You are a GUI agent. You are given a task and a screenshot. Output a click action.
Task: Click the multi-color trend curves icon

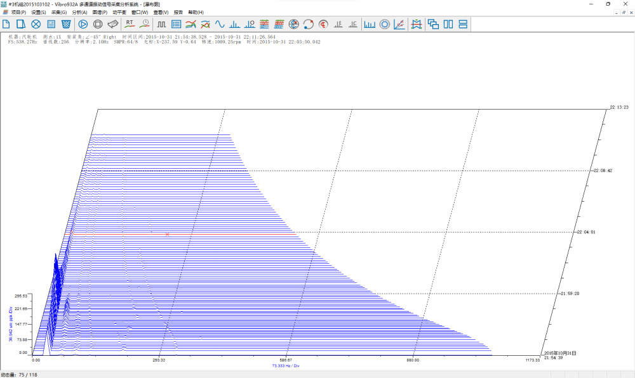[190, 24]
